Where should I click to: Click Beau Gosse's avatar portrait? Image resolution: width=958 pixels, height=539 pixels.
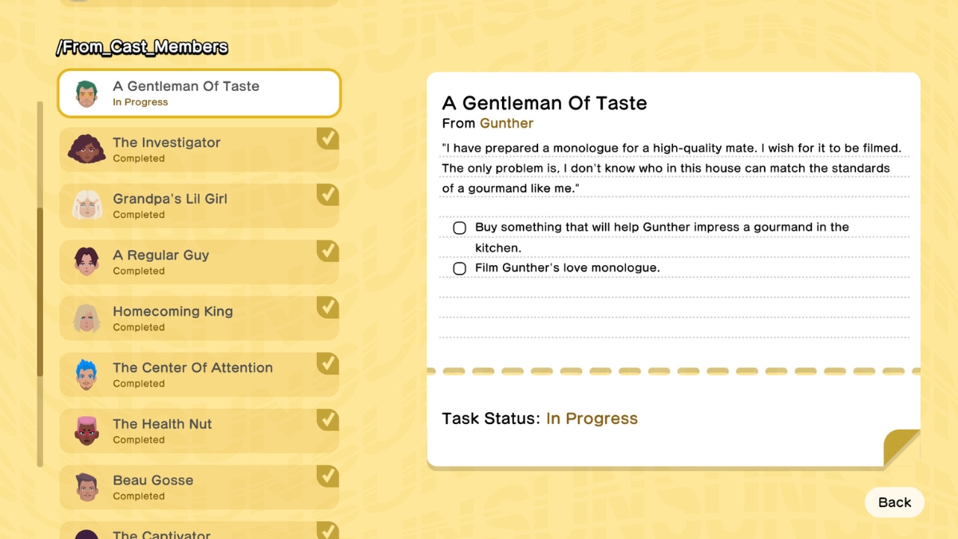click(x=86, y=487)
